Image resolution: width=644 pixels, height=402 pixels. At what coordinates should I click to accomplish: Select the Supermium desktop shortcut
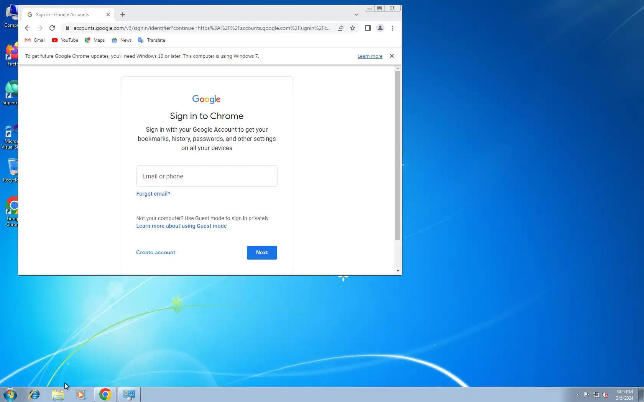pos(11,93)
